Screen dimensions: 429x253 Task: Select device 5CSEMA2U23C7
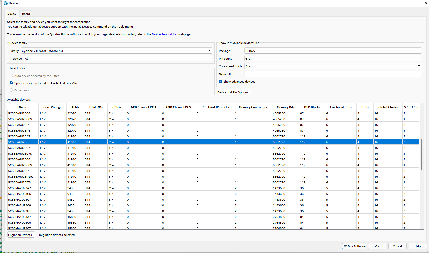[x=213, y=199]
